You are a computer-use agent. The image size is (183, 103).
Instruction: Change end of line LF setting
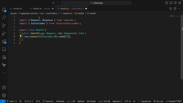(134, 101)
